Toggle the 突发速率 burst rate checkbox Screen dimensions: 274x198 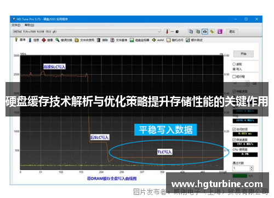[234, 139]
